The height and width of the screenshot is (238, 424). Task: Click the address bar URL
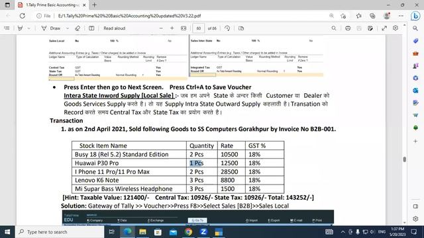130,16
